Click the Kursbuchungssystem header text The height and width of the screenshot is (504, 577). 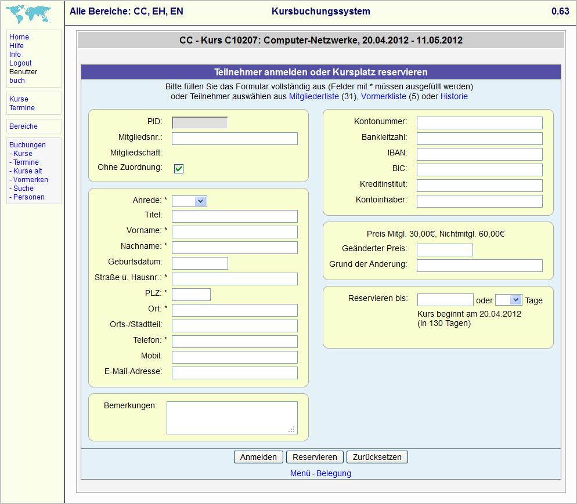321,12
